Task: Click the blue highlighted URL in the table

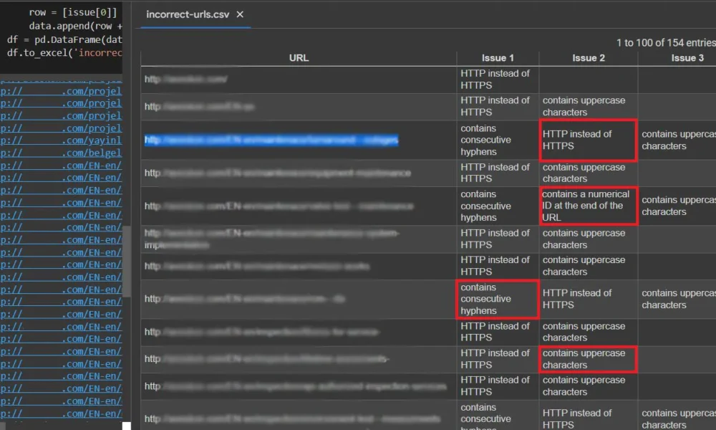Action: point(271,140)
